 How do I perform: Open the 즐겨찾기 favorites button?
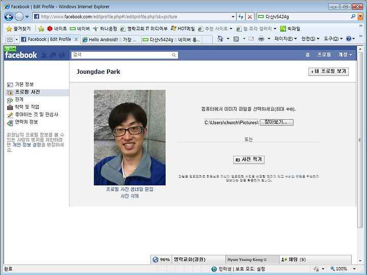(x=18, y=29)
